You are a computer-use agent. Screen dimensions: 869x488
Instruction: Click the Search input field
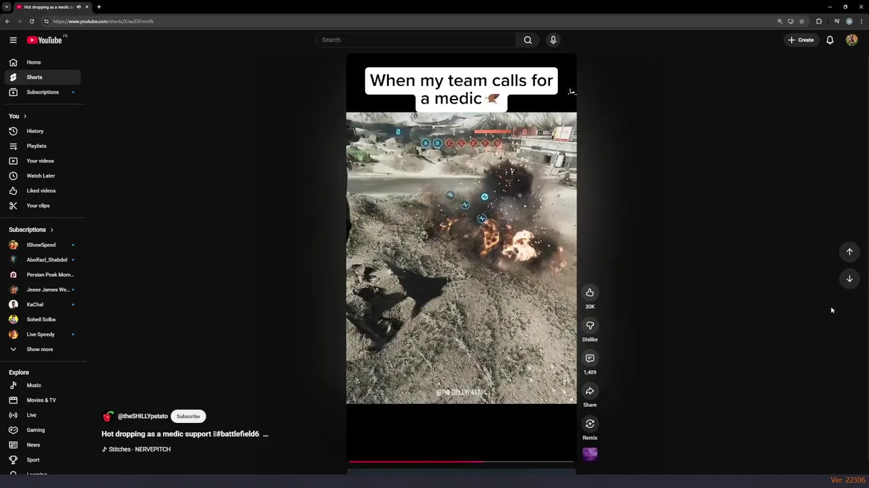pyautogui.click(x=416, y=40)
